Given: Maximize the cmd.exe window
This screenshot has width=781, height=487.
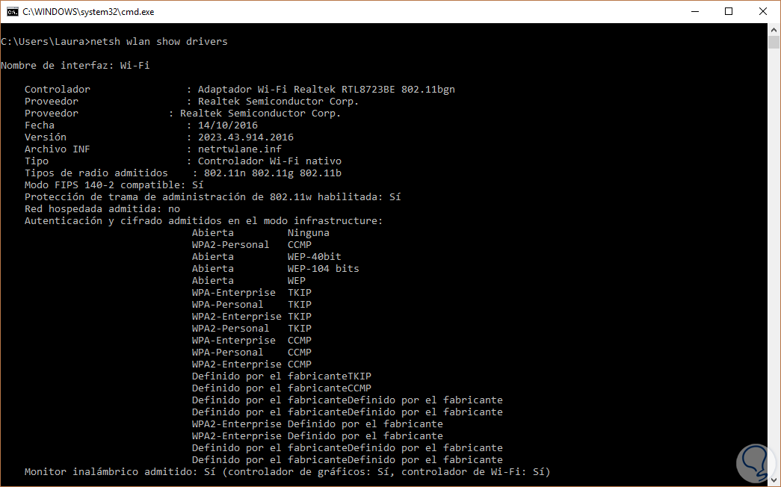Looking at the screenshot, I should click(729, 11).
